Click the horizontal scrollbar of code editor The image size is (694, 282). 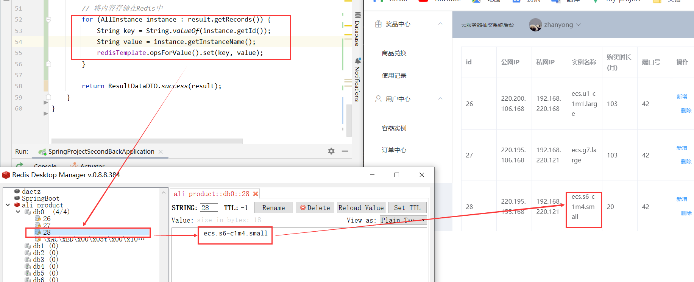(147, 141)
